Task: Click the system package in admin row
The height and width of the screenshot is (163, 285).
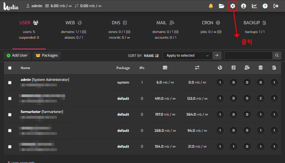Action: tap(123, 82)
